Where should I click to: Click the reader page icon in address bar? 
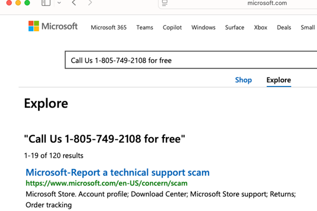(165, 3)
